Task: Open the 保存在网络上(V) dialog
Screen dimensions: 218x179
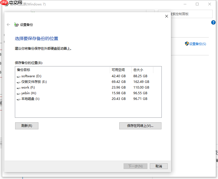Action: [x=140, y=126]
